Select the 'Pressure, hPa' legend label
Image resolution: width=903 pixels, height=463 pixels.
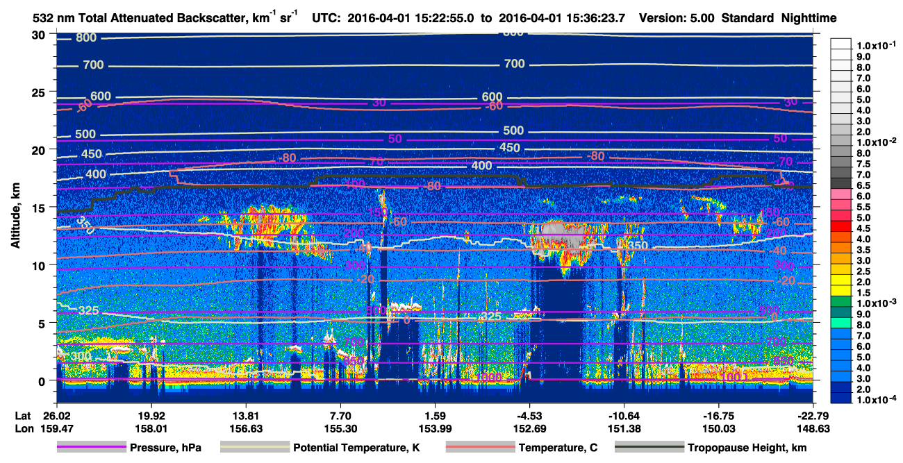pyautogui.click(x=165, y=448)
